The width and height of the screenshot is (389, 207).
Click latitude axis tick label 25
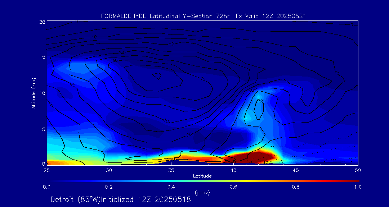[x=46, y=170]
